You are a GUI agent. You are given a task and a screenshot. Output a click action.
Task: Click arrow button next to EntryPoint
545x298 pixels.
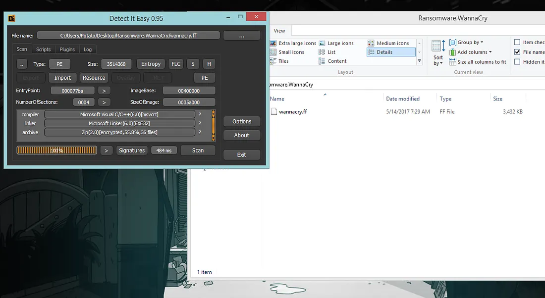pyautogui.click(x=104, y=91)
